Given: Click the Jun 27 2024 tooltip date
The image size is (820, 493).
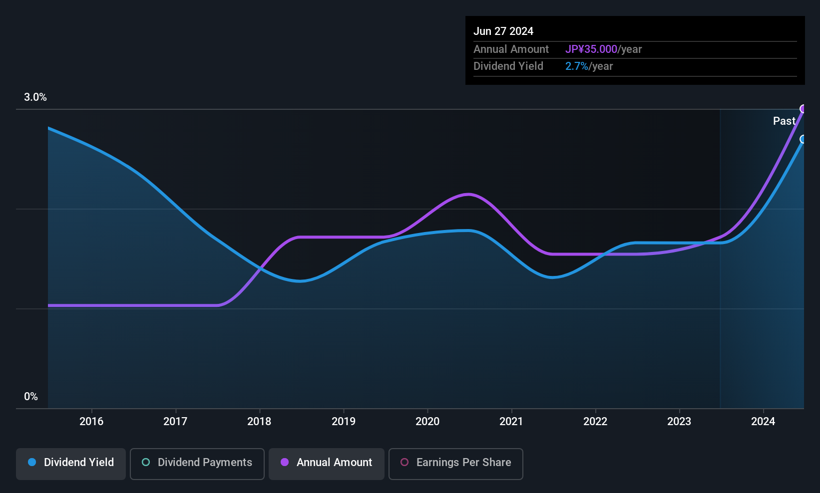Looking at the screenshot, I should pos(503,31).
